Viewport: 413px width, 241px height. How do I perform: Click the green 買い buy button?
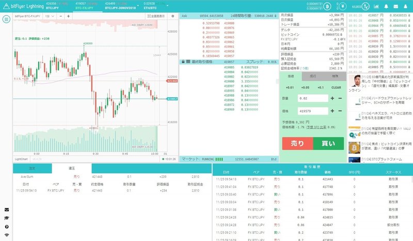(x=328, y=143)
